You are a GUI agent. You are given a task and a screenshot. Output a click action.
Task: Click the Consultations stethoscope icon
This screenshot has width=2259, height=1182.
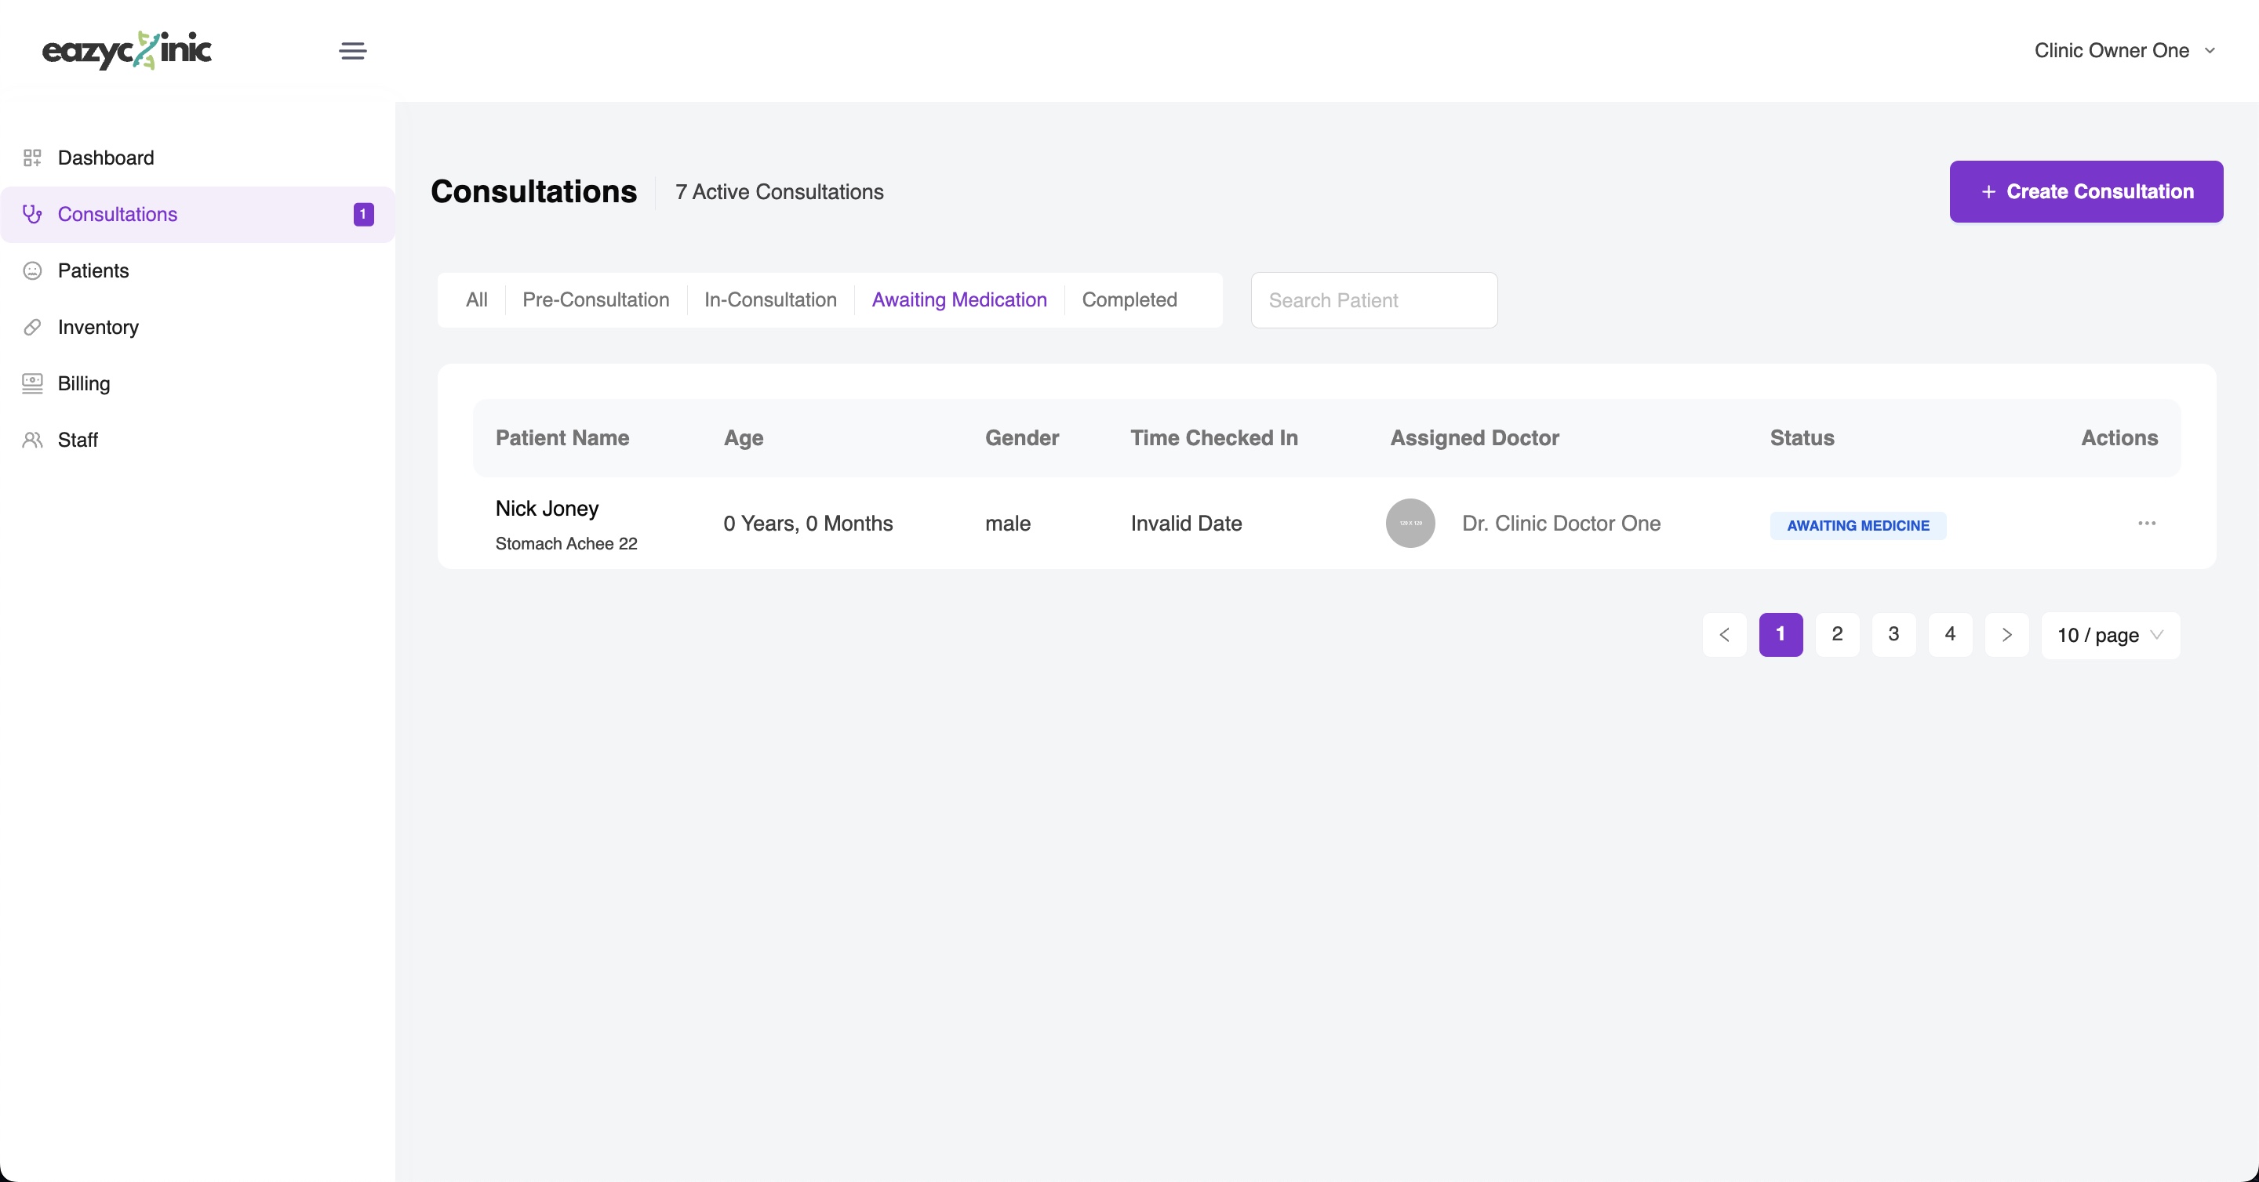point(32,214)
